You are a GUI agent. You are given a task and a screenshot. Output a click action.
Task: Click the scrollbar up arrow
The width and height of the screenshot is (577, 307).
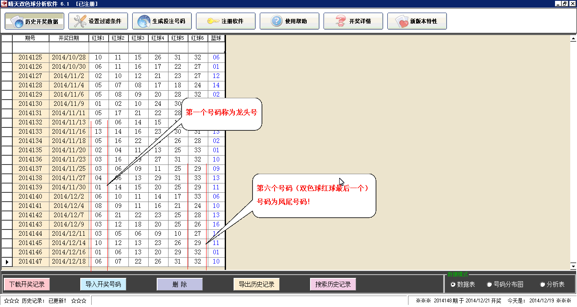click(x=573, y=39)
